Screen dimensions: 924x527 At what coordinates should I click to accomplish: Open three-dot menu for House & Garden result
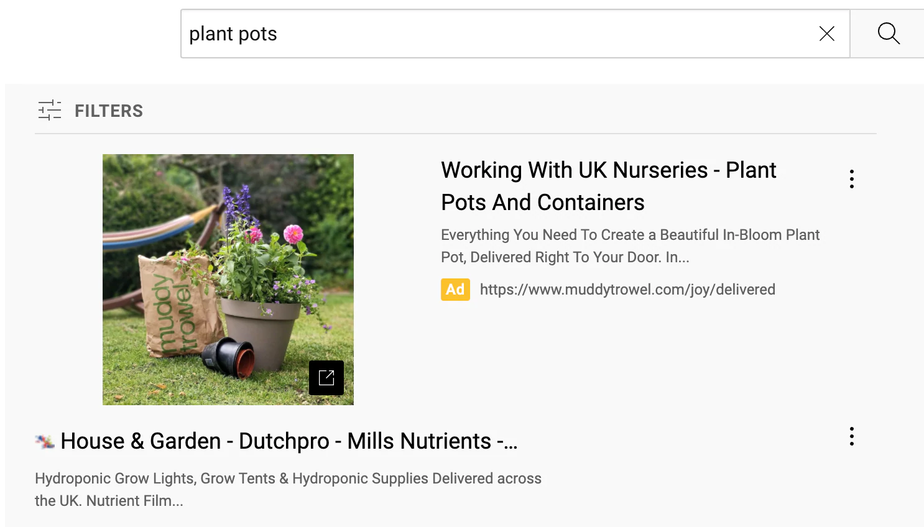pos(851,436)
